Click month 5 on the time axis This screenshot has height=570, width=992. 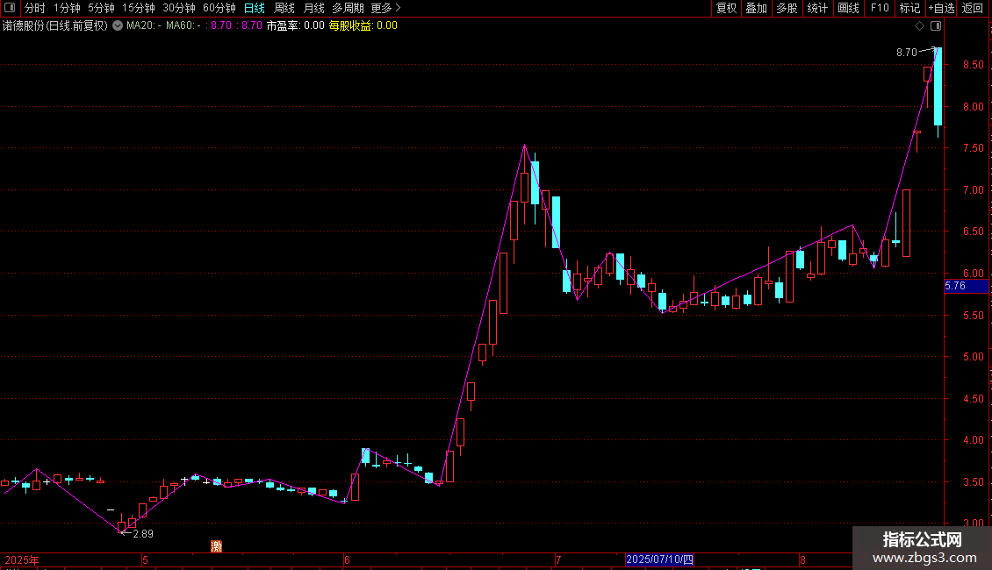(x=145, y=559)
